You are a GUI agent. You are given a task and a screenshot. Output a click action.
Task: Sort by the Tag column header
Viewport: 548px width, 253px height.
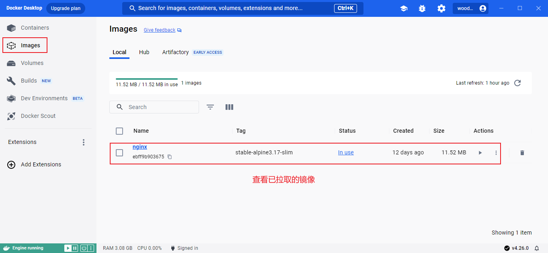tap(241, 131)
